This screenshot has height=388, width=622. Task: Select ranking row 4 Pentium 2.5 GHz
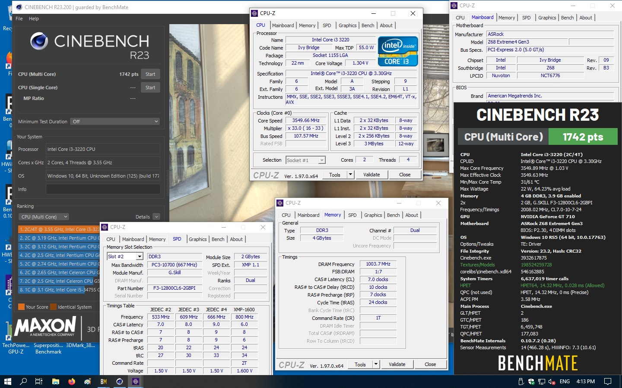coord(59,255)
